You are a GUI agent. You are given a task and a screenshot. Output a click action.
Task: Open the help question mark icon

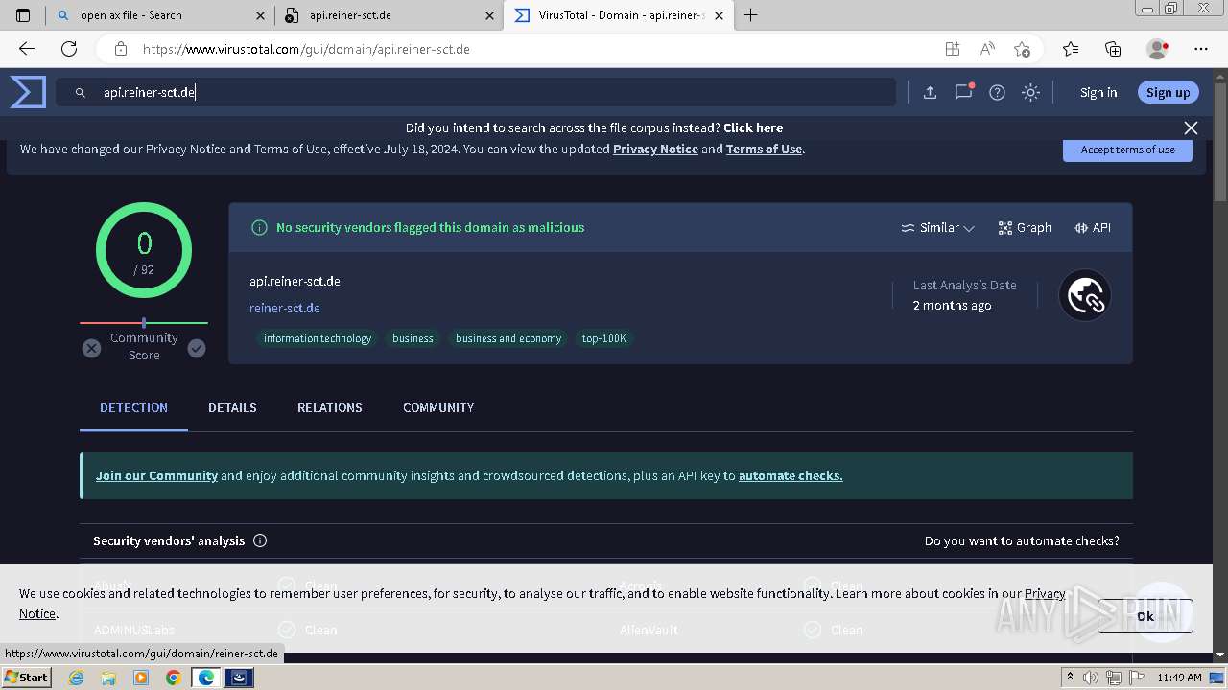[x=998, y=92]
